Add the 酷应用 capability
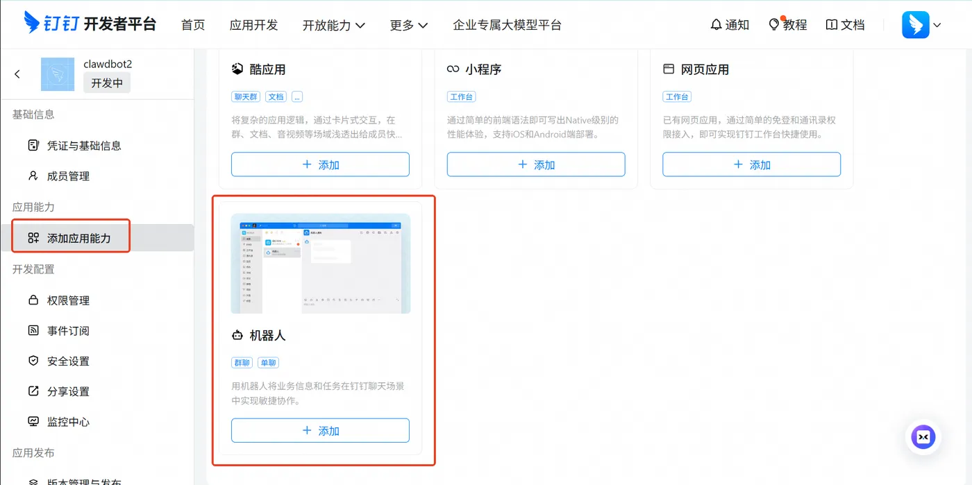 pyautogui.click(x=320, y=164)
